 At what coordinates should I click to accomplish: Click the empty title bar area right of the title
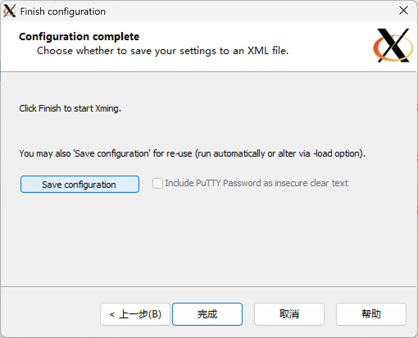click(246, 11)
